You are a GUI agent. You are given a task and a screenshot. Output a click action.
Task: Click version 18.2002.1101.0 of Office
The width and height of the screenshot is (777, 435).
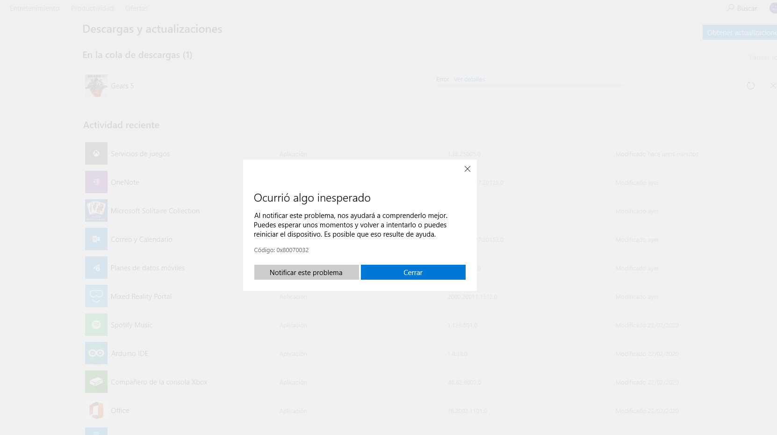click(467, 411)
